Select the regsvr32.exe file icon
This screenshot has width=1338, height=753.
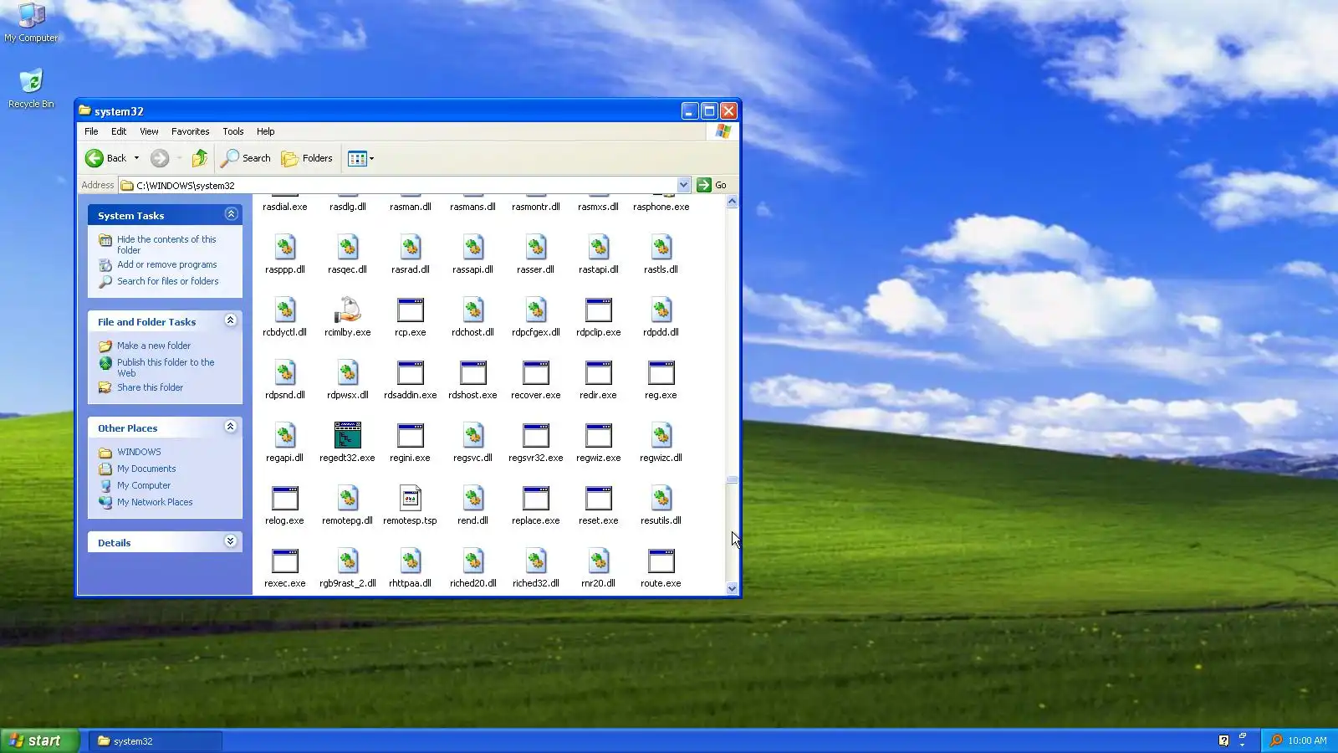[535, 436]
